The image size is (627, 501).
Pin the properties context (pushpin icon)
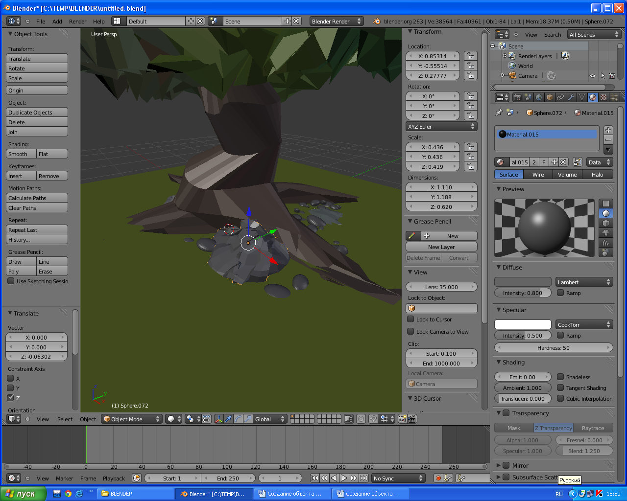coord(499,113)
